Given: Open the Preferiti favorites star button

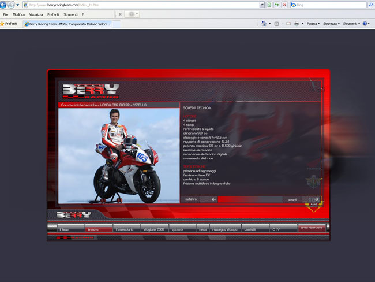Looking at the screenshot, I should [x=9, y=24].
